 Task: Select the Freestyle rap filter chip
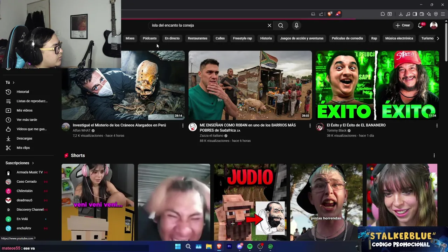coord(243,38)
